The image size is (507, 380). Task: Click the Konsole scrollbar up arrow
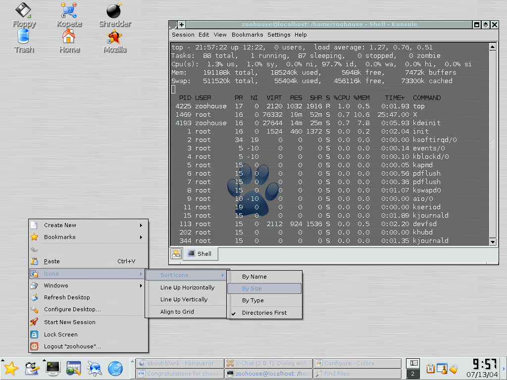[x=493, y=47]
